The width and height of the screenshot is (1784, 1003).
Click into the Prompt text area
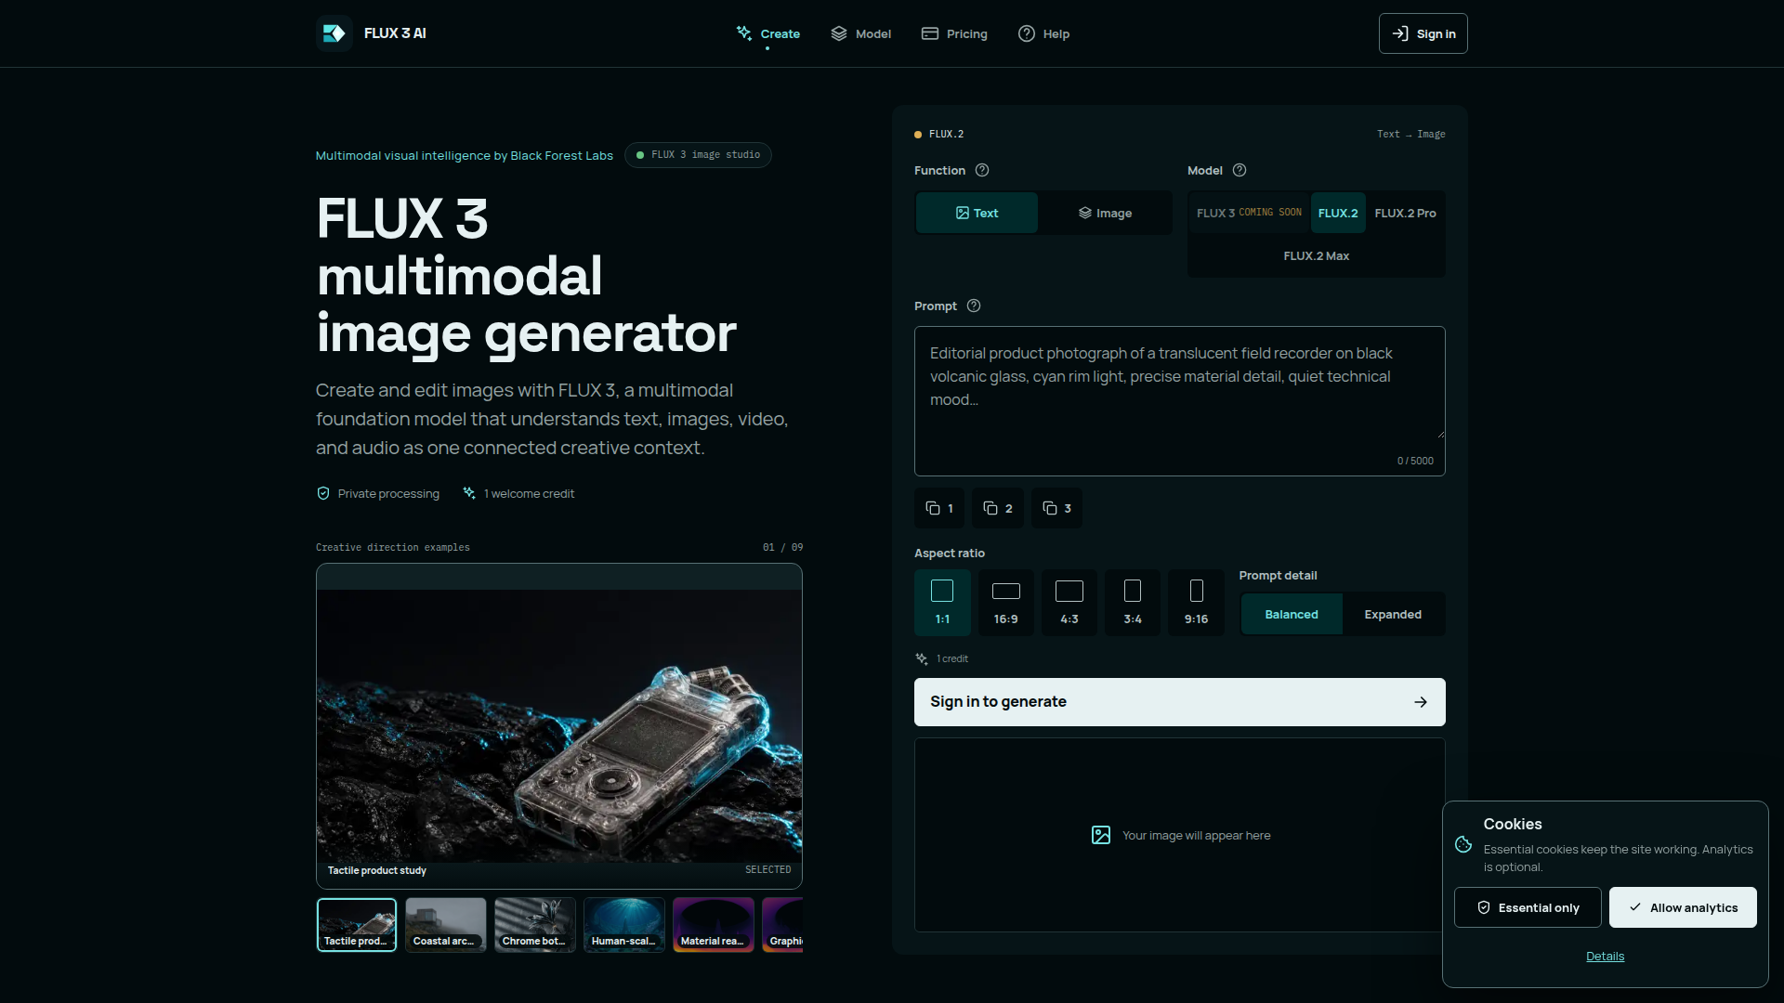point(1179,401)
